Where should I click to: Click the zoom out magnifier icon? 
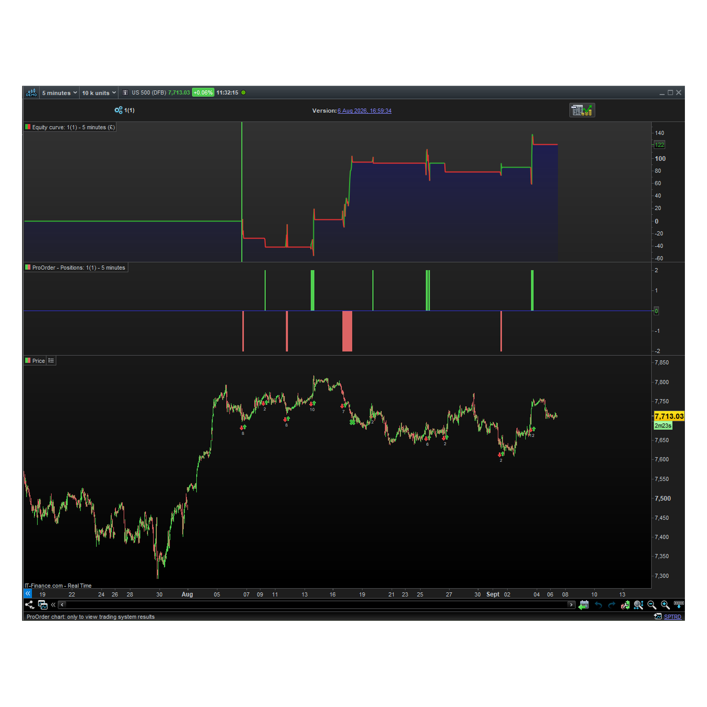(x=652, y=605)
